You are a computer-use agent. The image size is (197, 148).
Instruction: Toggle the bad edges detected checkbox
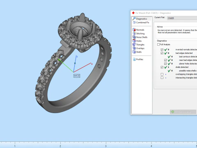[x=162, y=53]
